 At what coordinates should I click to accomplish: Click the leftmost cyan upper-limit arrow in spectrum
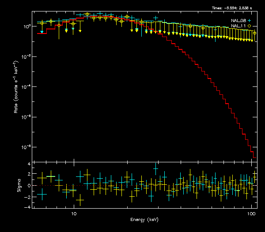click(x=42, y=32)
